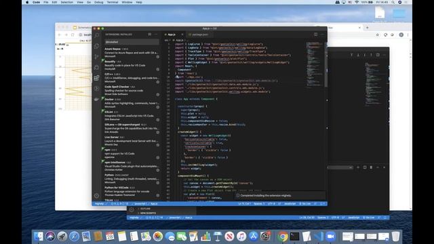Click errors and warnings count in status bar
The height and width of the screenshot is (244, 434).
[x=119, y=204]
